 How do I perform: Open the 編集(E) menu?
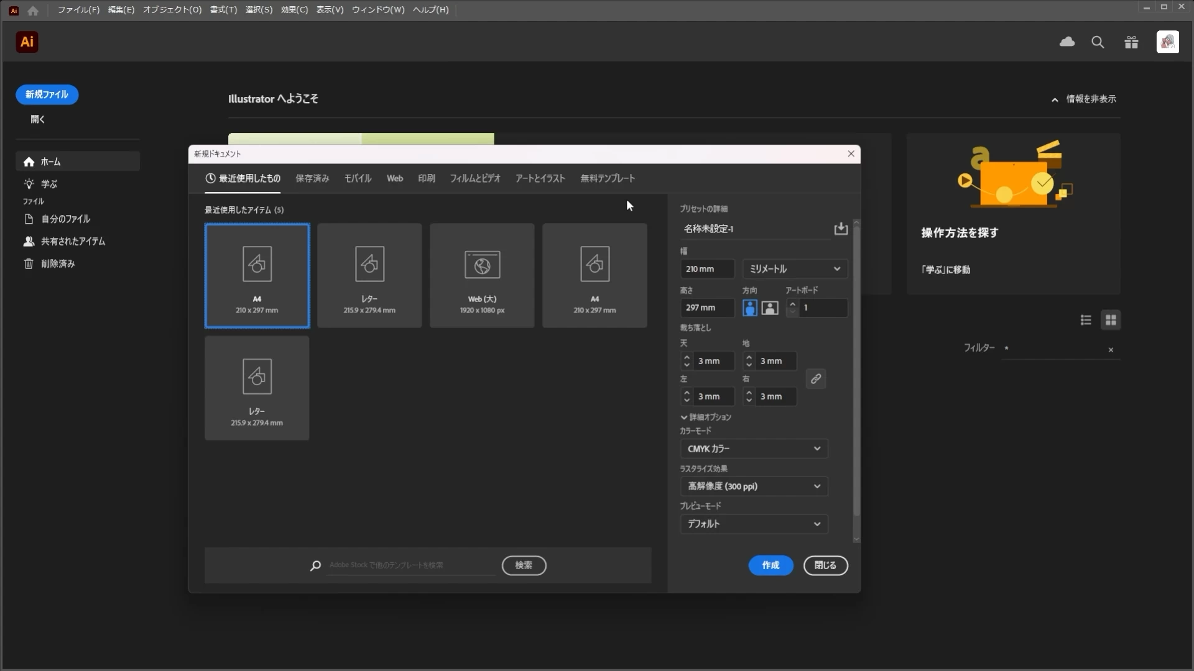(121, 10)
